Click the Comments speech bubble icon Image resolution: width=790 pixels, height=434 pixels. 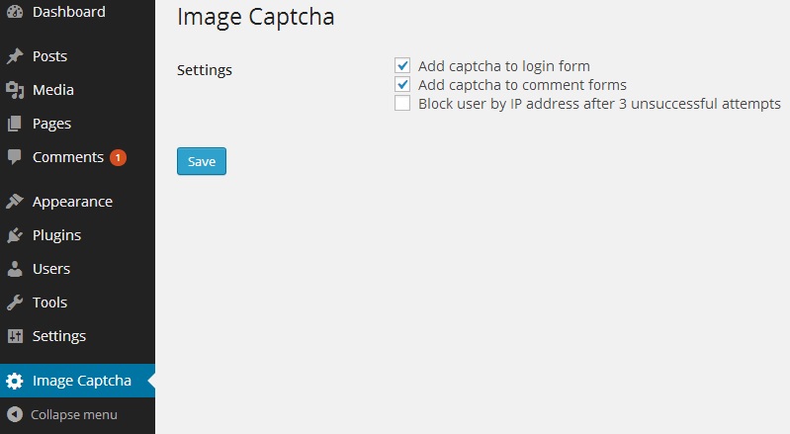pyautogui.click(x=15, y=157)
